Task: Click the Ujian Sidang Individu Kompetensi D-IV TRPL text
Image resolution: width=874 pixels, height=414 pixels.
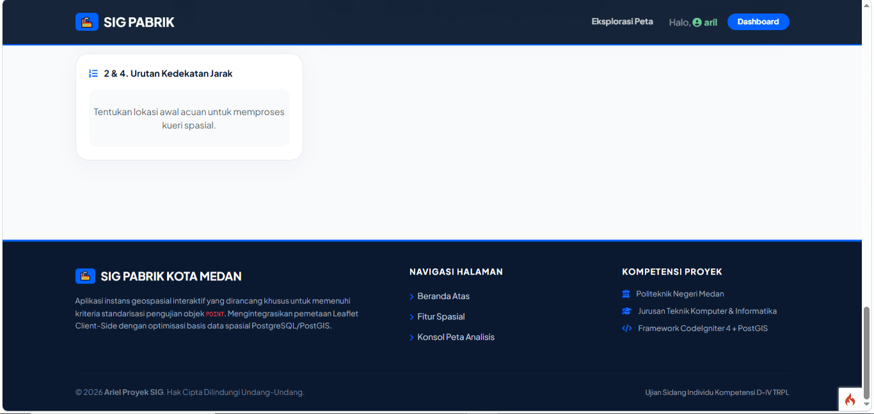Action: pos(717,392)
